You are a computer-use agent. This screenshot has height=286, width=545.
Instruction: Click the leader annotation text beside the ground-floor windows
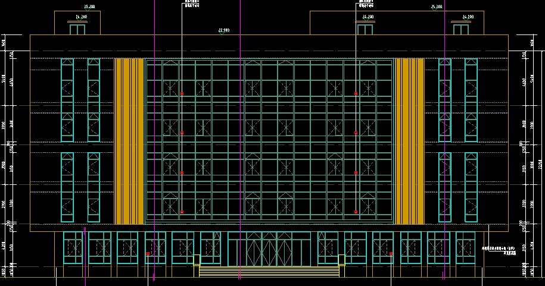pyautogui.click(x=499, y=250)
